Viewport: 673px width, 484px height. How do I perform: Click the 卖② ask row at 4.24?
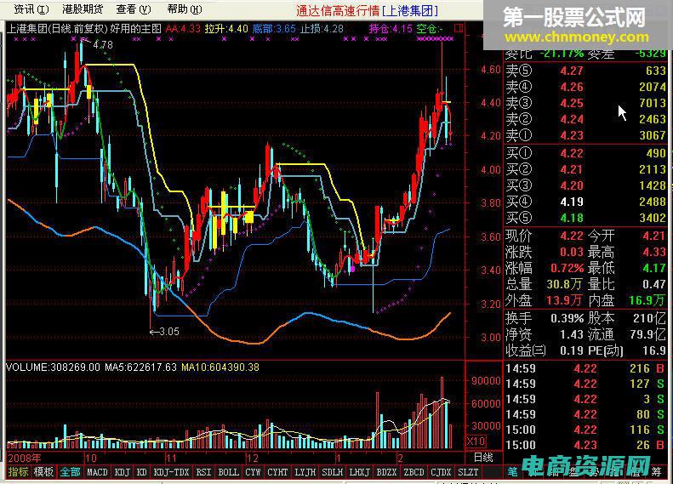[585, 119]
